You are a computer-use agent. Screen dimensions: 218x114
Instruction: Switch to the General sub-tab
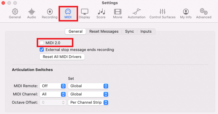click(75, 32)
